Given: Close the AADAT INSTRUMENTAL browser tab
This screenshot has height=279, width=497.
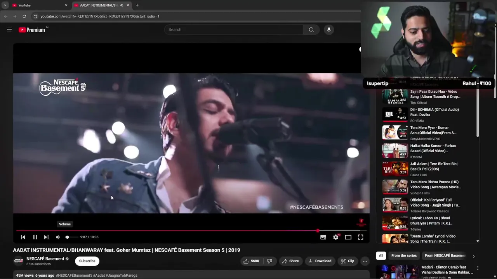Looking at the screenshot, I should 128,5.
